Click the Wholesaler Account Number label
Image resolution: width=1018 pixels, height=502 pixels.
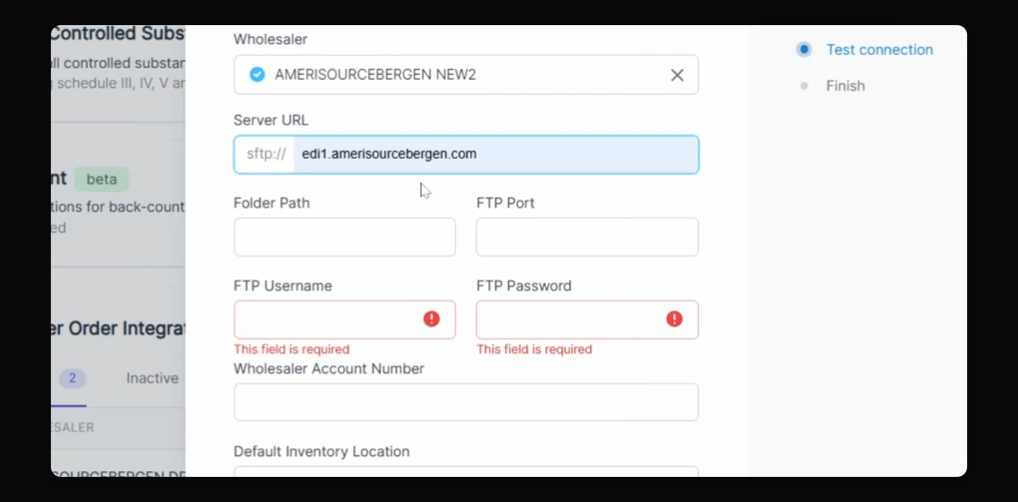click(x=329, y=368)
